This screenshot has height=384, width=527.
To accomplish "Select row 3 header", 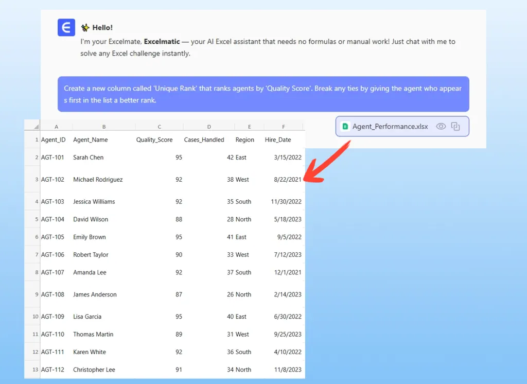I will [36, 180].
